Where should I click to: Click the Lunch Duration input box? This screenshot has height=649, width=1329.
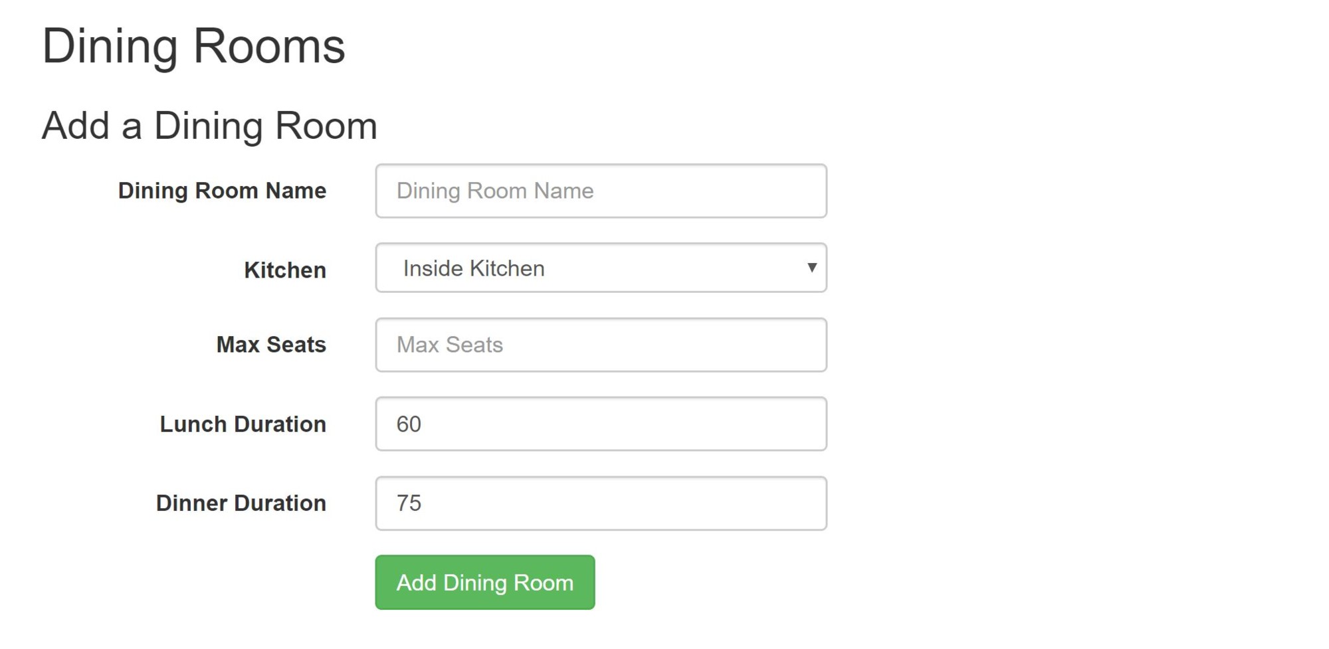(x=601, y=424)
